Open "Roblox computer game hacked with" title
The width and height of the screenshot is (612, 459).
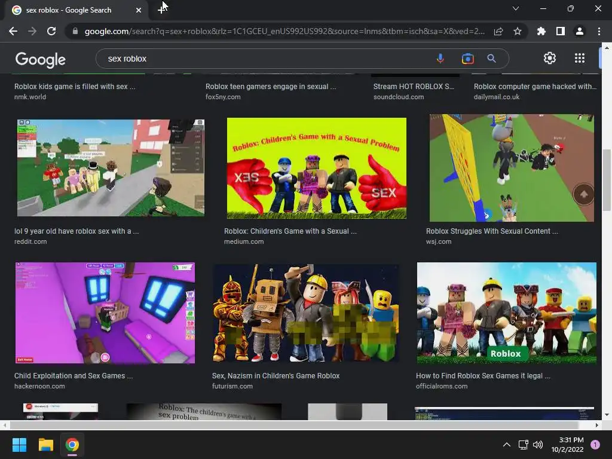(535, 87)
